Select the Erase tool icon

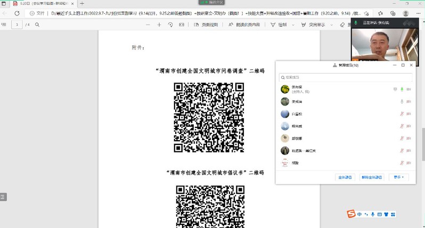342,25
